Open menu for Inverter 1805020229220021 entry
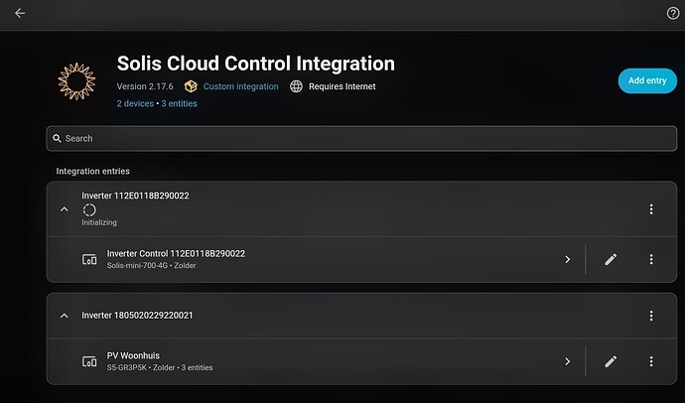This screenshot has width=685, height=403. point(651,316)
